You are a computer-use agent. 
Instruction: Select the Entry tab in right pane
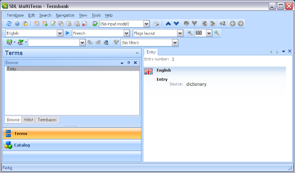tap(151, 52)
